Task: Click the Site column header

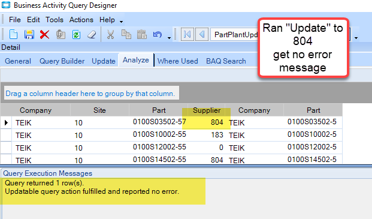Action: point(99,110)
